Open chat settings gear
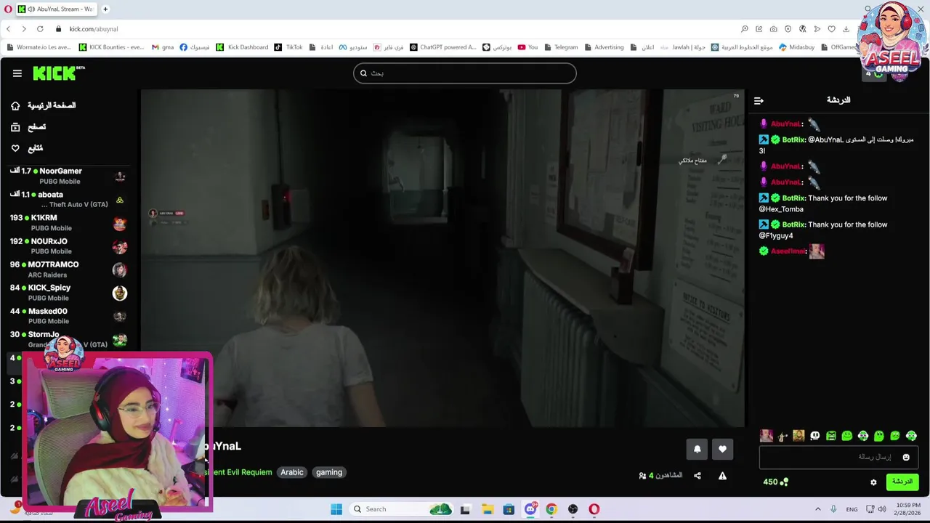Viewport: 930px width, 523px height. (x=873, y=482)
